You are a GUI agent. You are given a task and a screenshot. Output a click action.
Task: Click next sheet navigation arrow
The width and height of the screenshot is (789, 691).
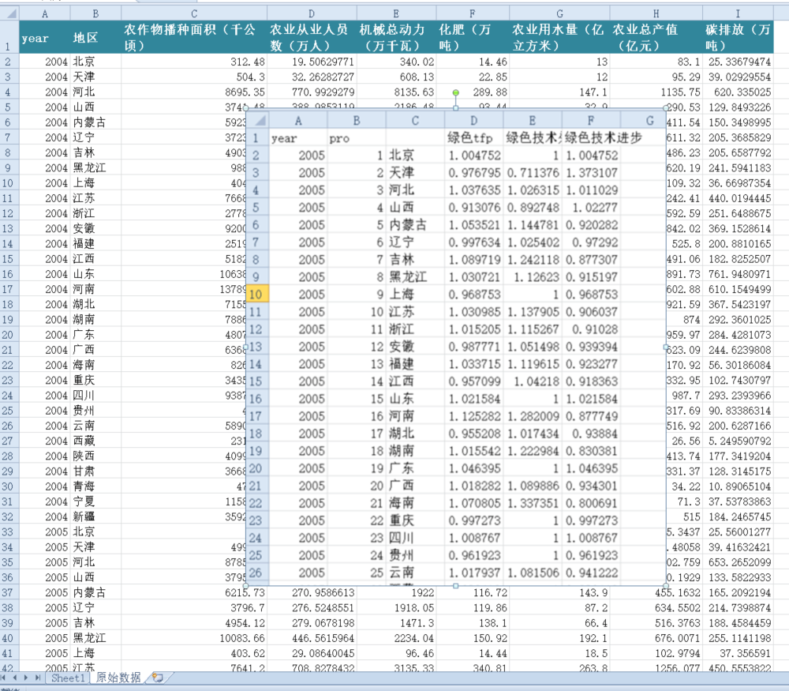pos(26,678)
